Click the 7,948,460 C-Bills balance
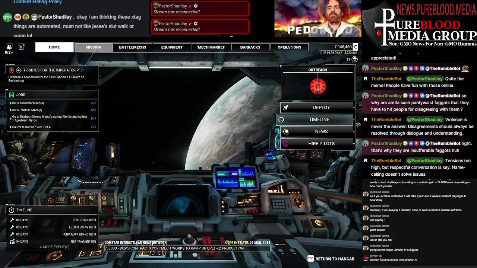 click(343, 47)
